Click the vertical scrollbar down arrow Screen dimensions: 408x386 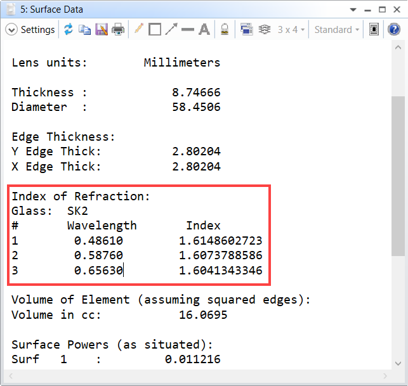point(398,363)
